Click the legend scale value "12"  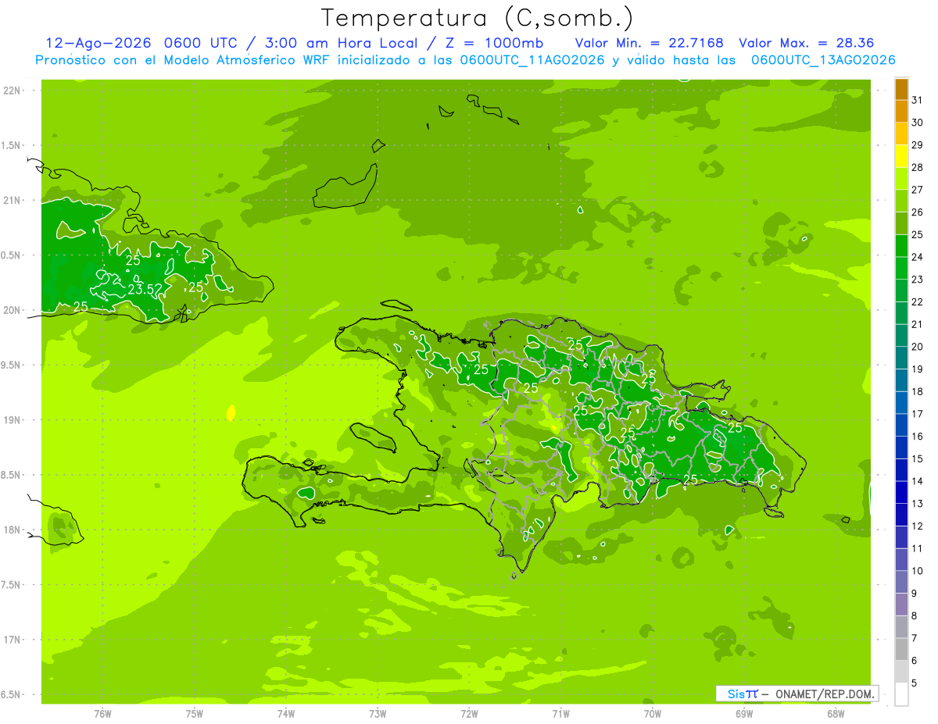point(917,526)
